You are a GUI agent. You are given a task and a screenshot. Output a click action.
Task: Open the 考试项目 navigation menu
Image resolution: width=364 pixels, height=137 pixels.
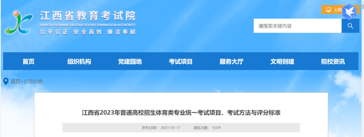[181, 62]
